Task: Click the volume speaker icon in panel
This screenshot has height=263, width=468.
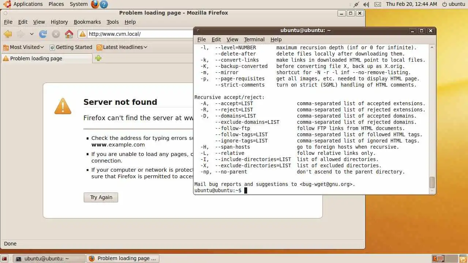Action: [x=366, y=4]
